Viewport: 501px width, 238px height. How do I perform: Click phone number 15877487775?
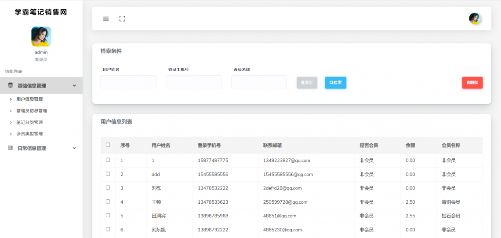[x=213, y=160]
